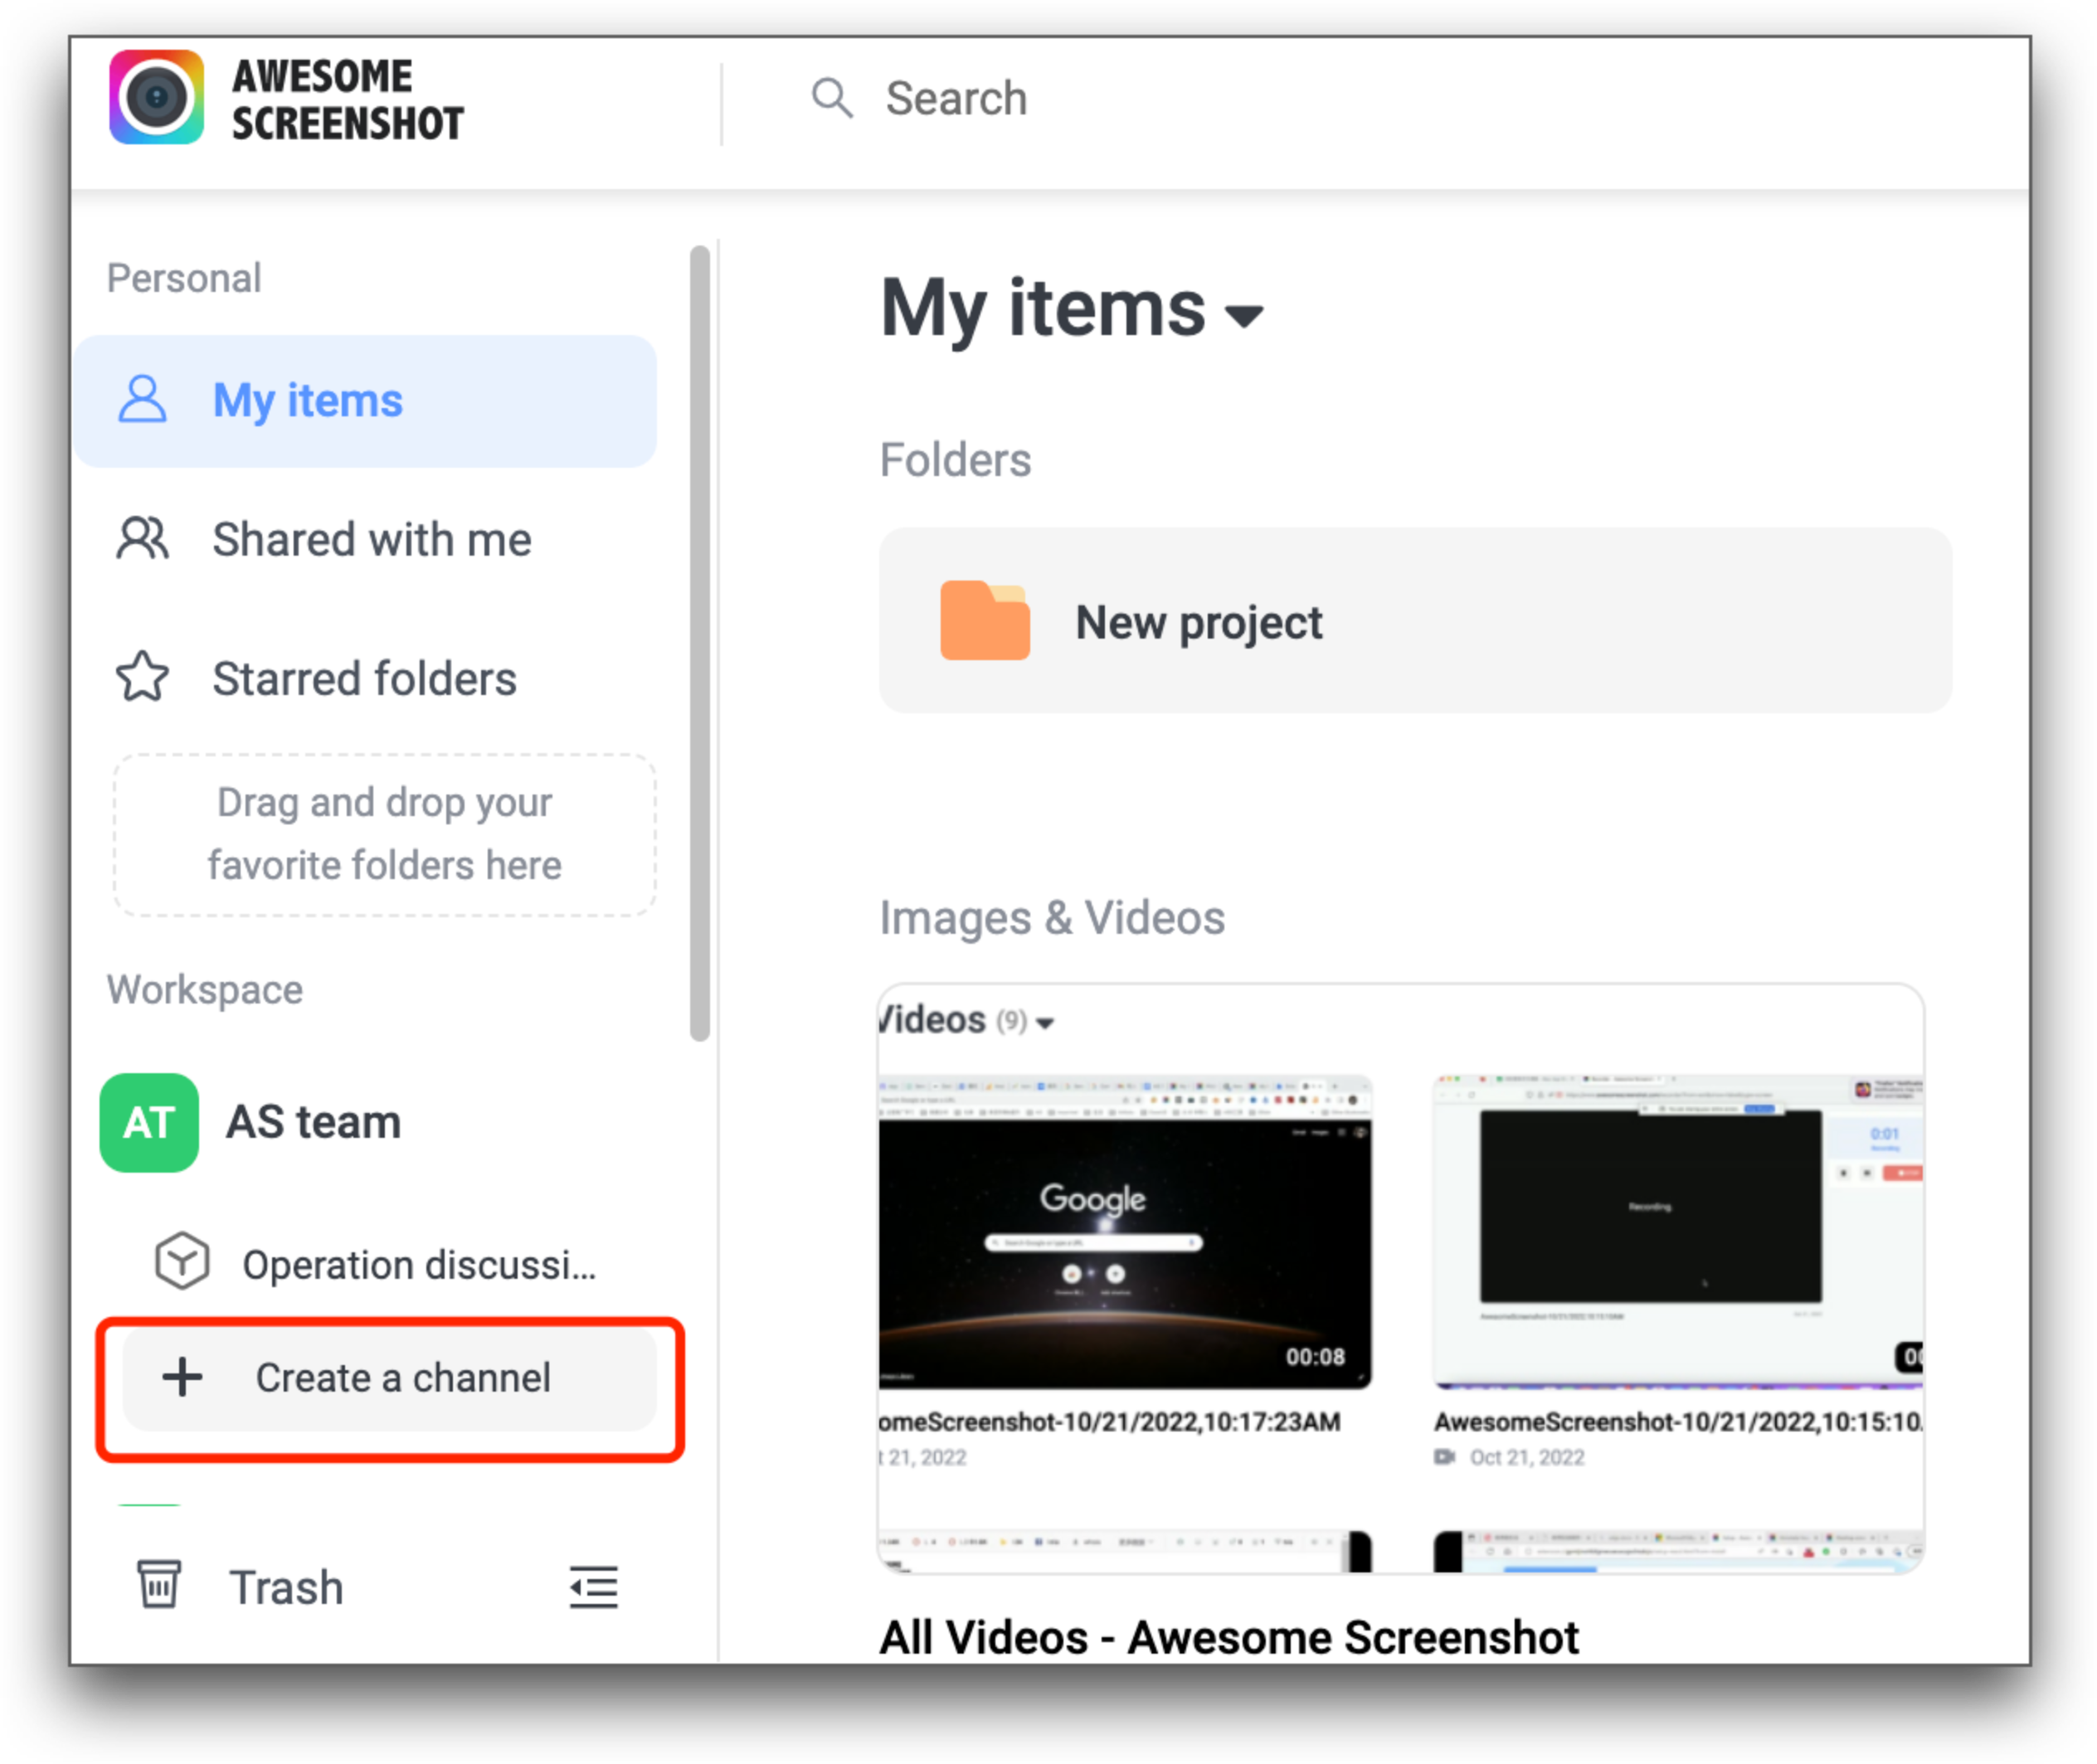The width and height of the screenshot is (2097, 1764).
Task: Click the sidebar vertical scrollbar
Action: pos(700,643)
